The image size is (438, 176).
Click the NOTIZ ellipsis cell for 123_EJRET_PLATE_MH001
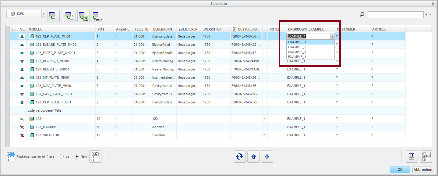pyautogui.click(x=265, y=53)
